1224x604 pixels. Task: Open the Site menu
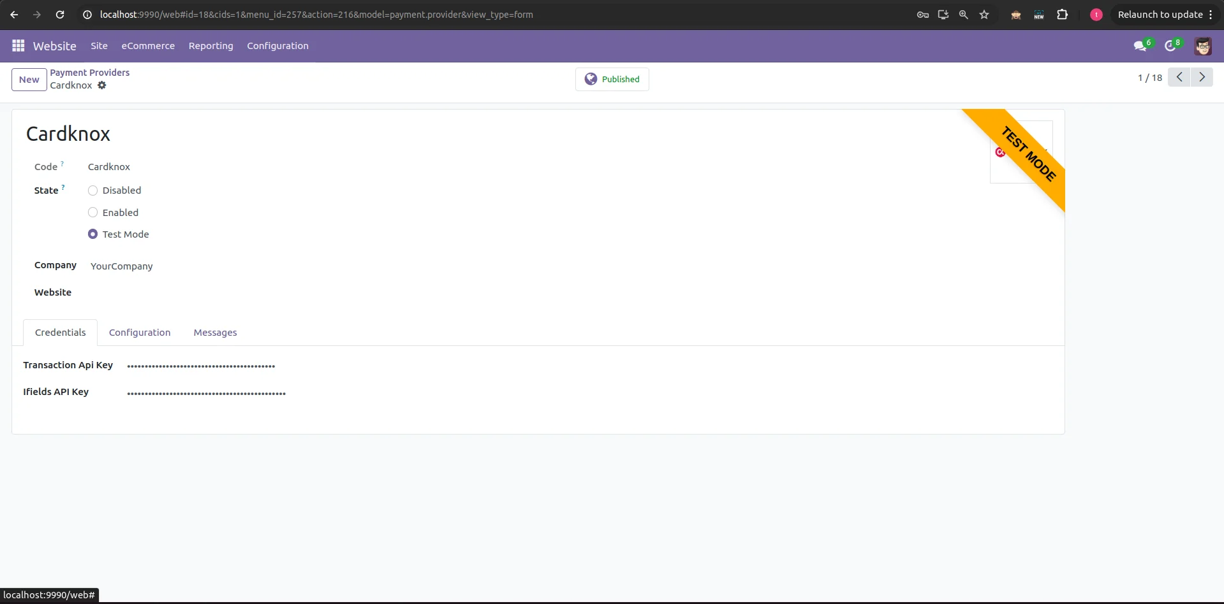coord(99,46)
